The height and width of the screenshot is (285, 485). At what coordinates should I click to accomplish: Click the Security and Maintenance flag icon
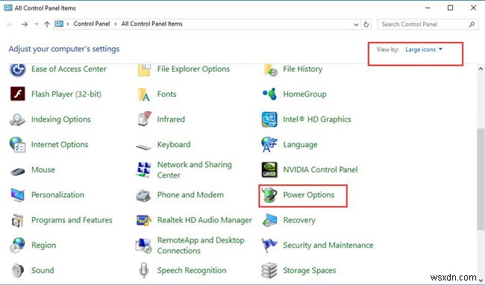[x=269, y=245]
